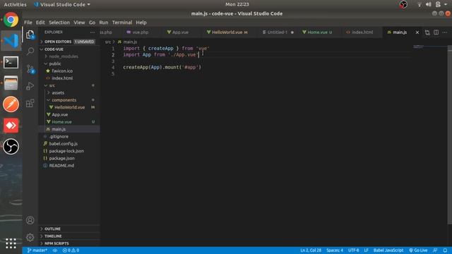452x254 pixels.
Task: Change encoding via UTF-8
Action: (353, 250)
